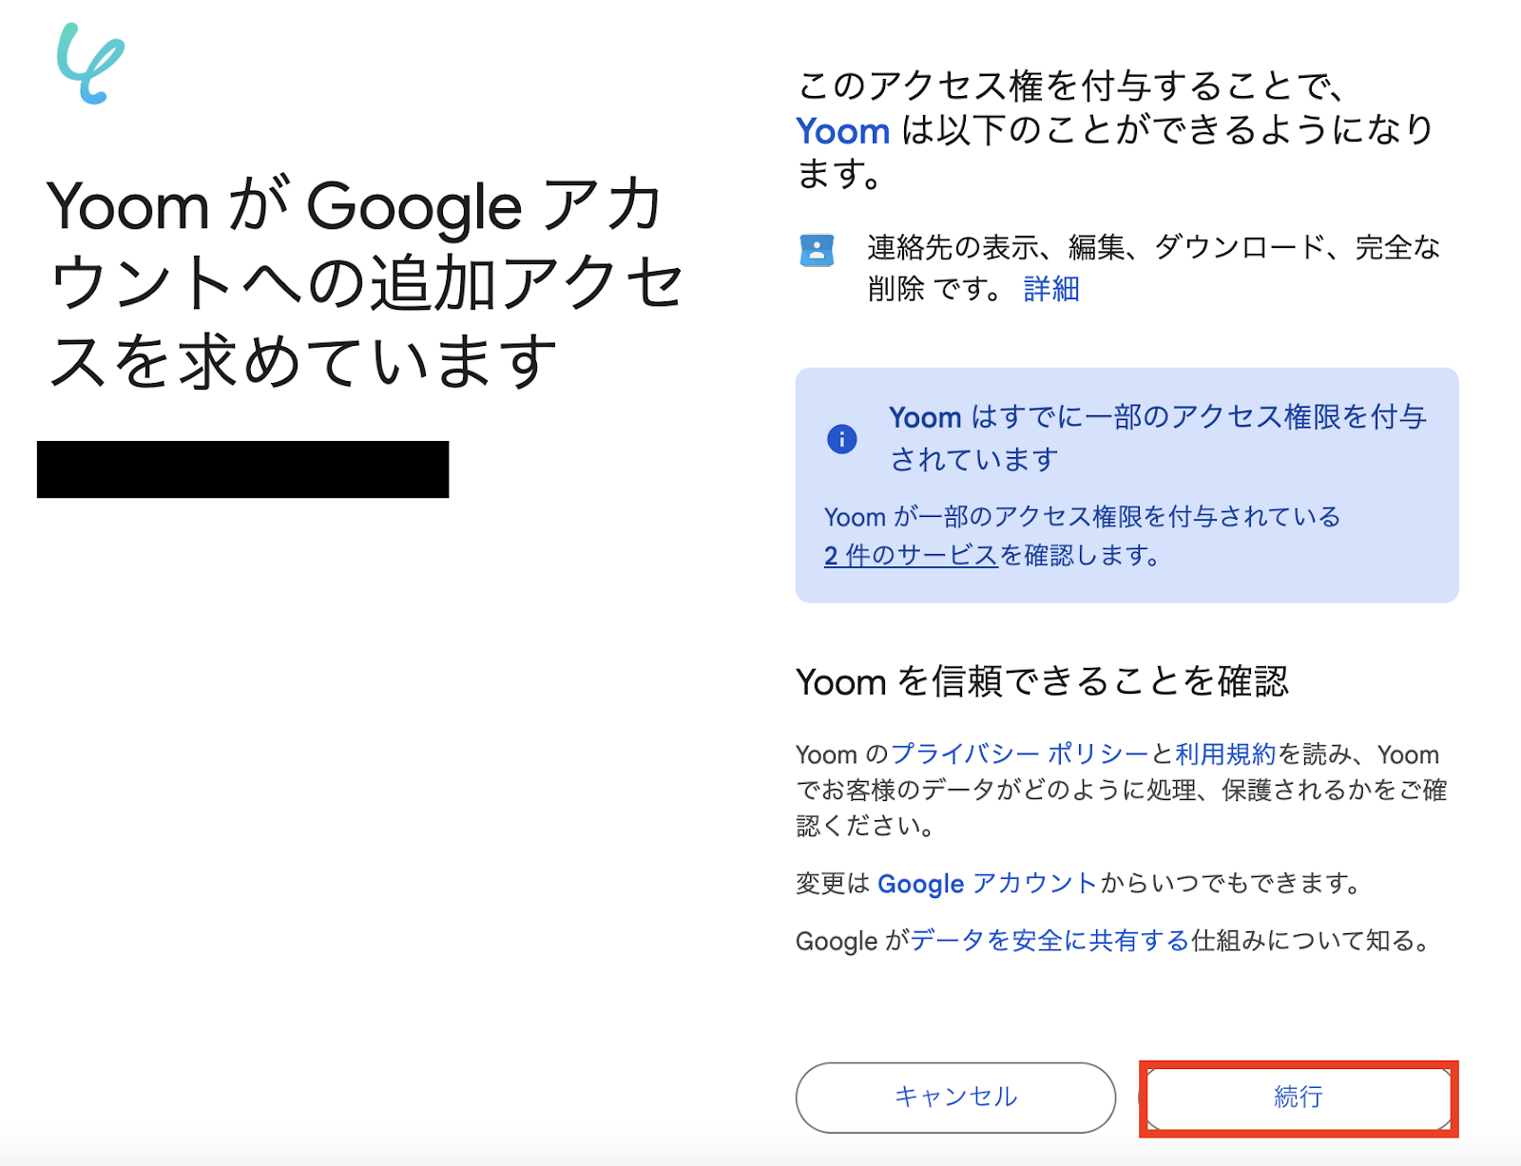Open the データを安全に共有する link

point(1049,941)
